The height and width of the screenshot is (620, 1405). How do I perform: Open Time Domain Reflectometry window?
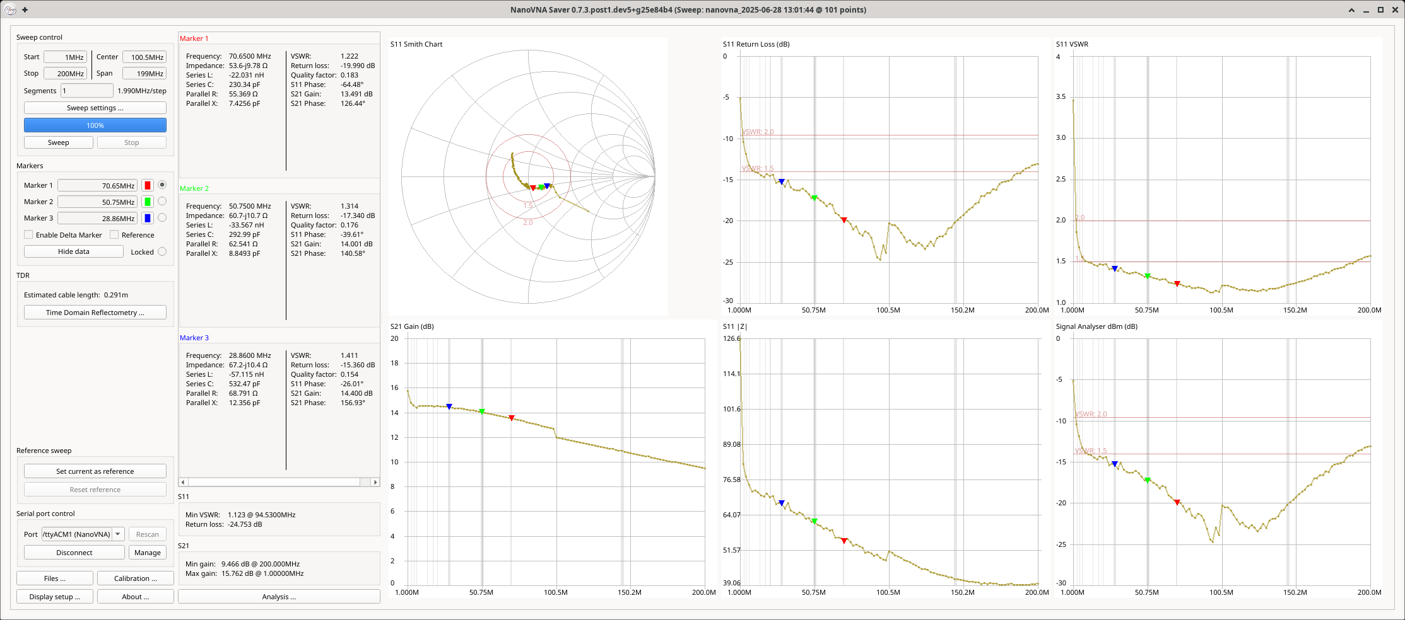click(x=95, y=313)
